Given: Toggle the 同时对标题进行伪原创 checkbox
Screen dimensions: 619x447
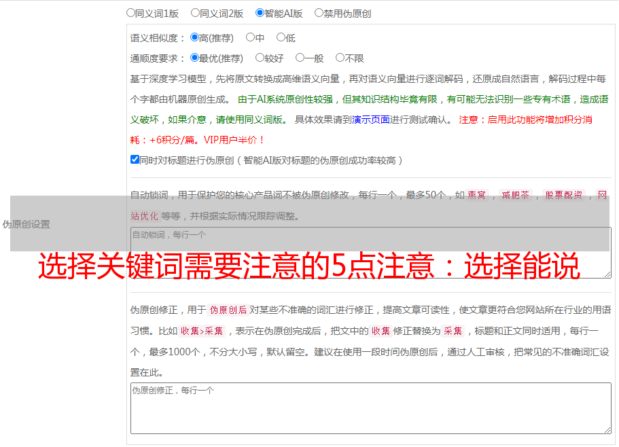Looking at the screenshot, I should (135, 160).
